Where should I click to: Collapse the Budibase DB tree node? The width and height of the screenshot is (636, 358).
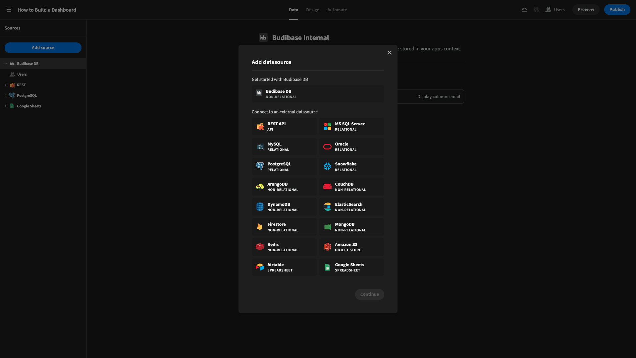click(x=6, y=64)
